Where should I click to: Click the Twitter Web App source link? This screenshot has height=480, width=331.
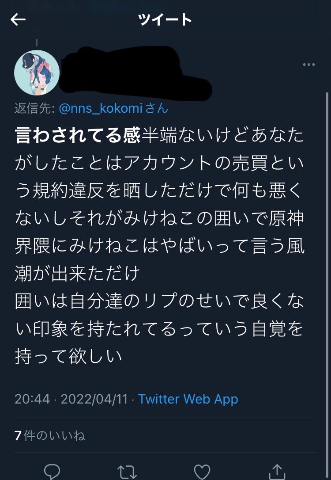[x=188, y=399]
